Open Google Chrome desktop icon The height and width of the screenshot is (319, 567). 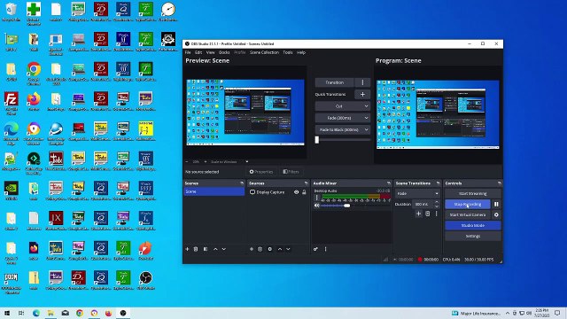pos(34,74)
